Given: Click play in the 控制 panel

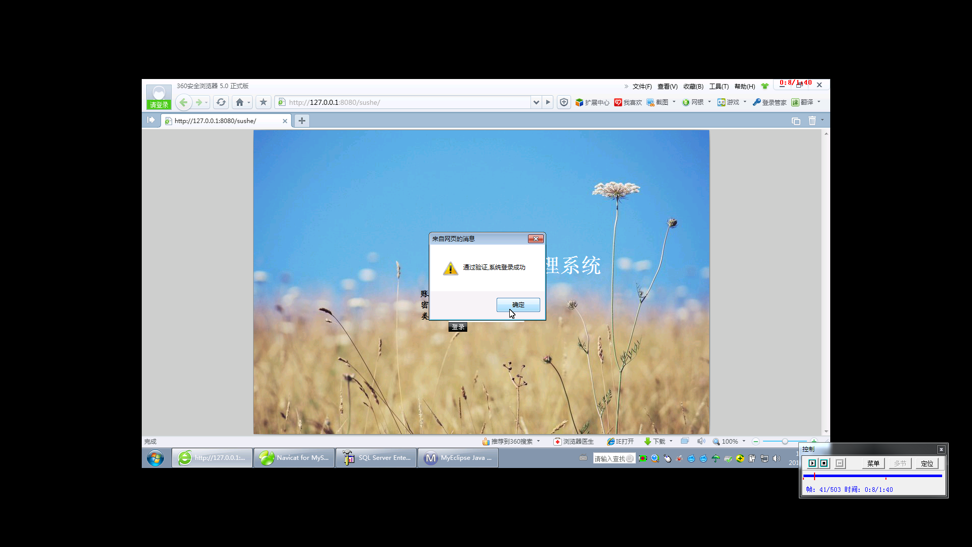Looking at the screenshot, I should [812, 463].
